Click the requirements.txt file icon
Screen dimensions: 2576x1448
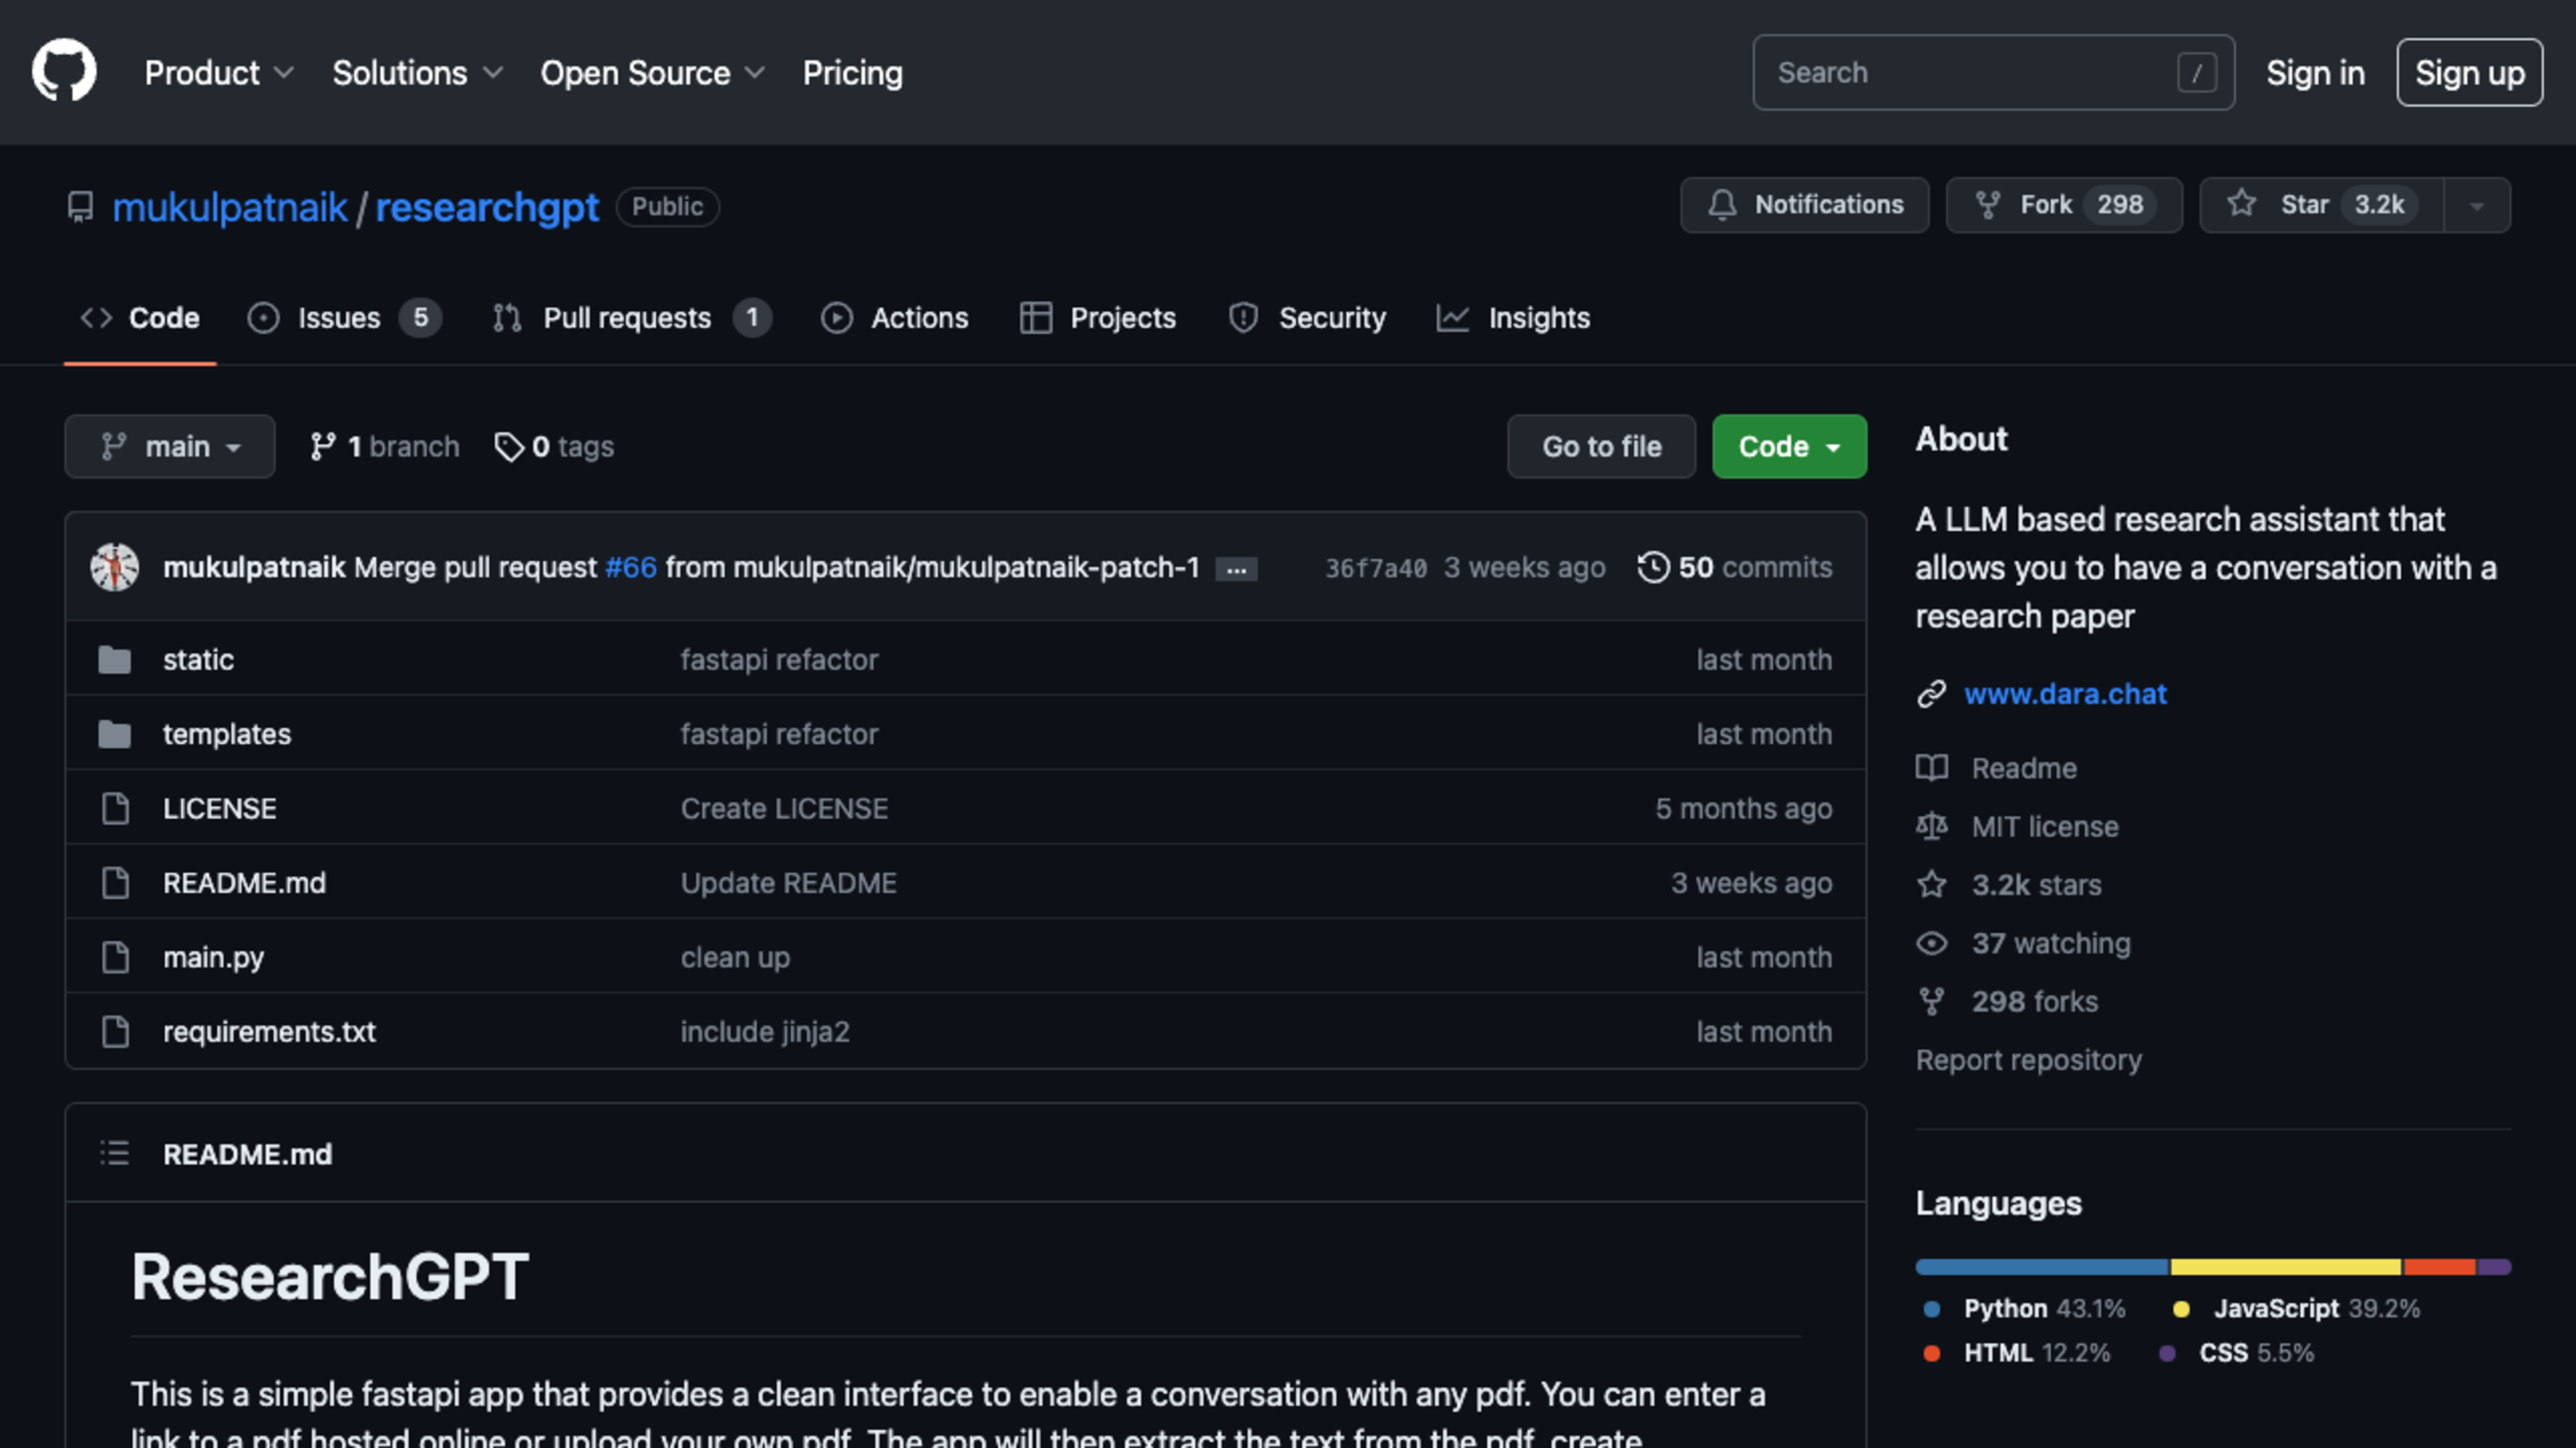[x=116, y=1031]
